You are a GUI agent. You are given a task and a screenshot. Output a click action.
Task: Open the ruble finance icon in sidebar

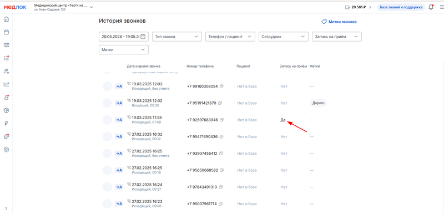(x=6, y=123)
